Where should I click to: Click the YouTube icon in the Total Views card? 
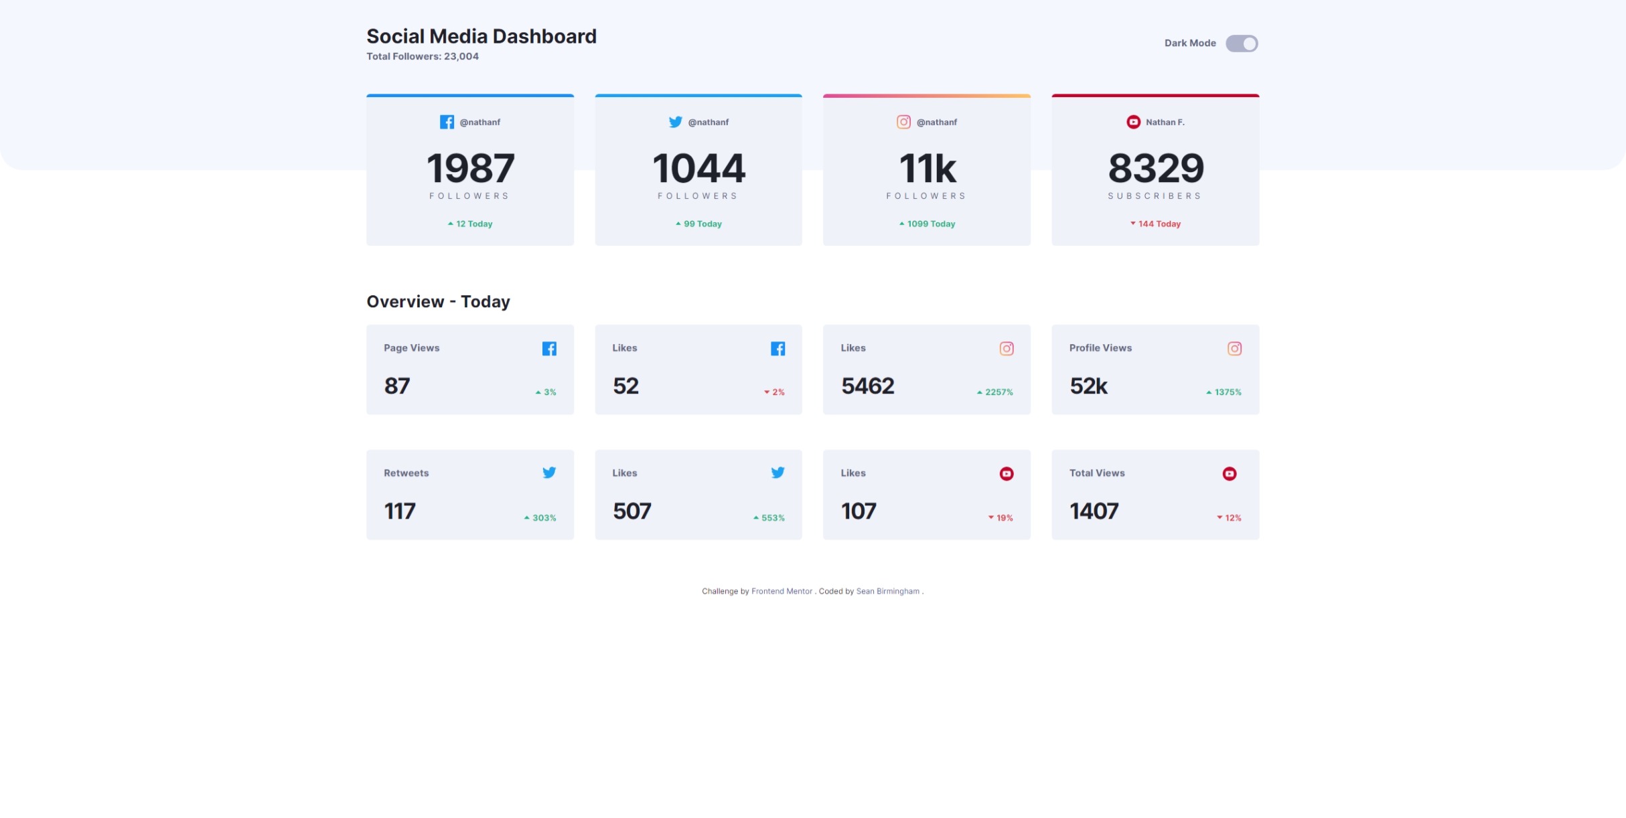[1229, 474]
